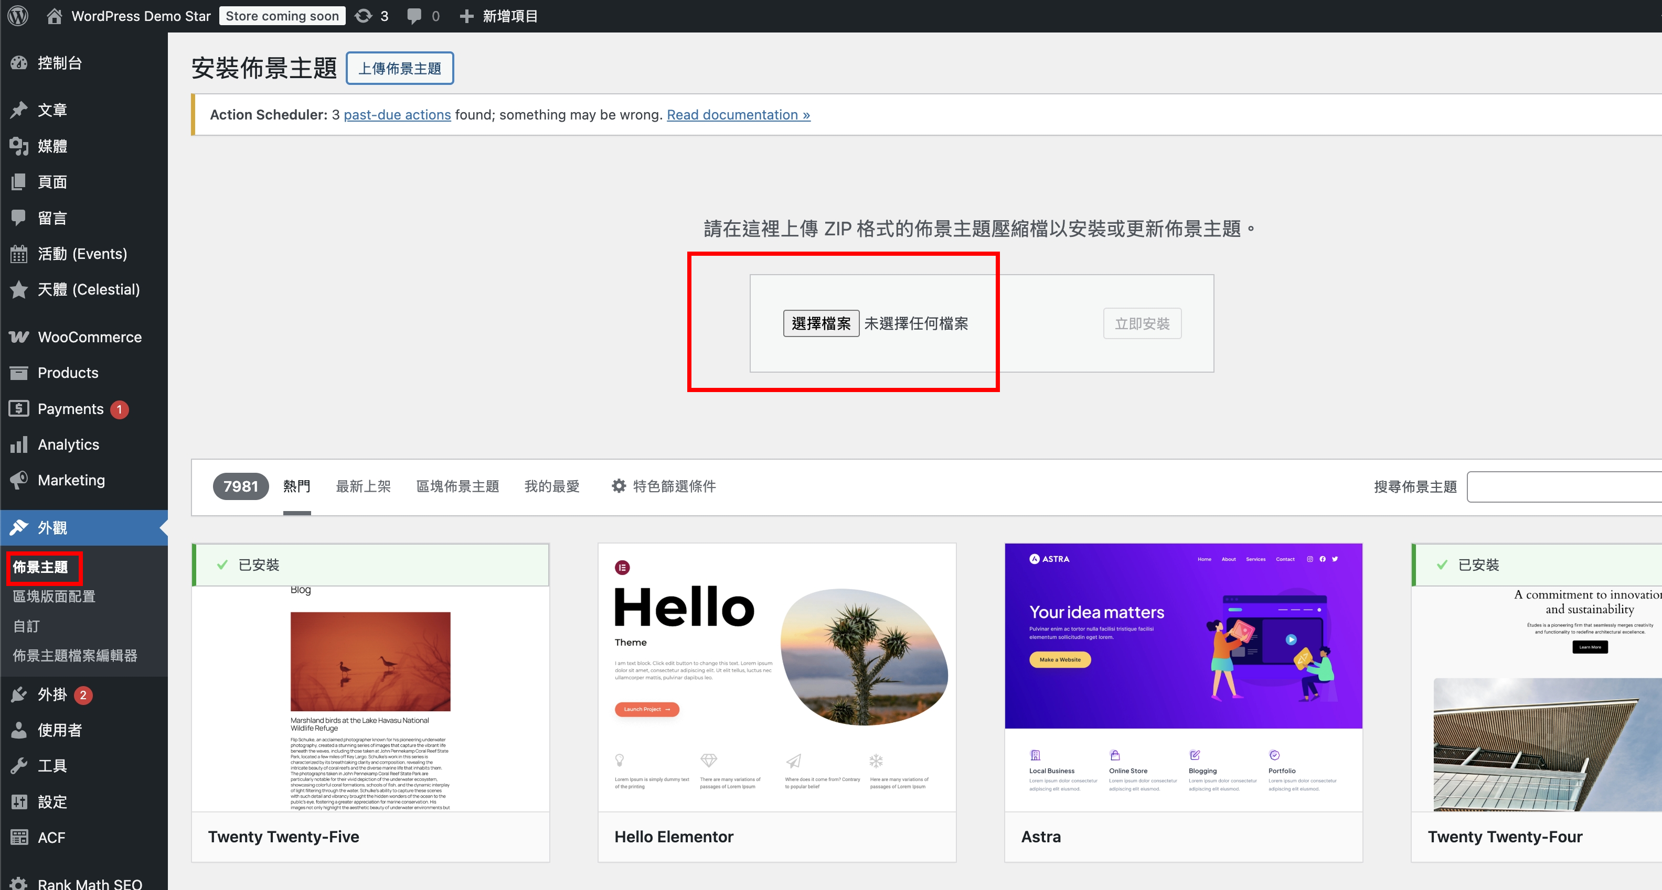
Task: Click the updates refresh icon
Action: [x=363, y=16]
